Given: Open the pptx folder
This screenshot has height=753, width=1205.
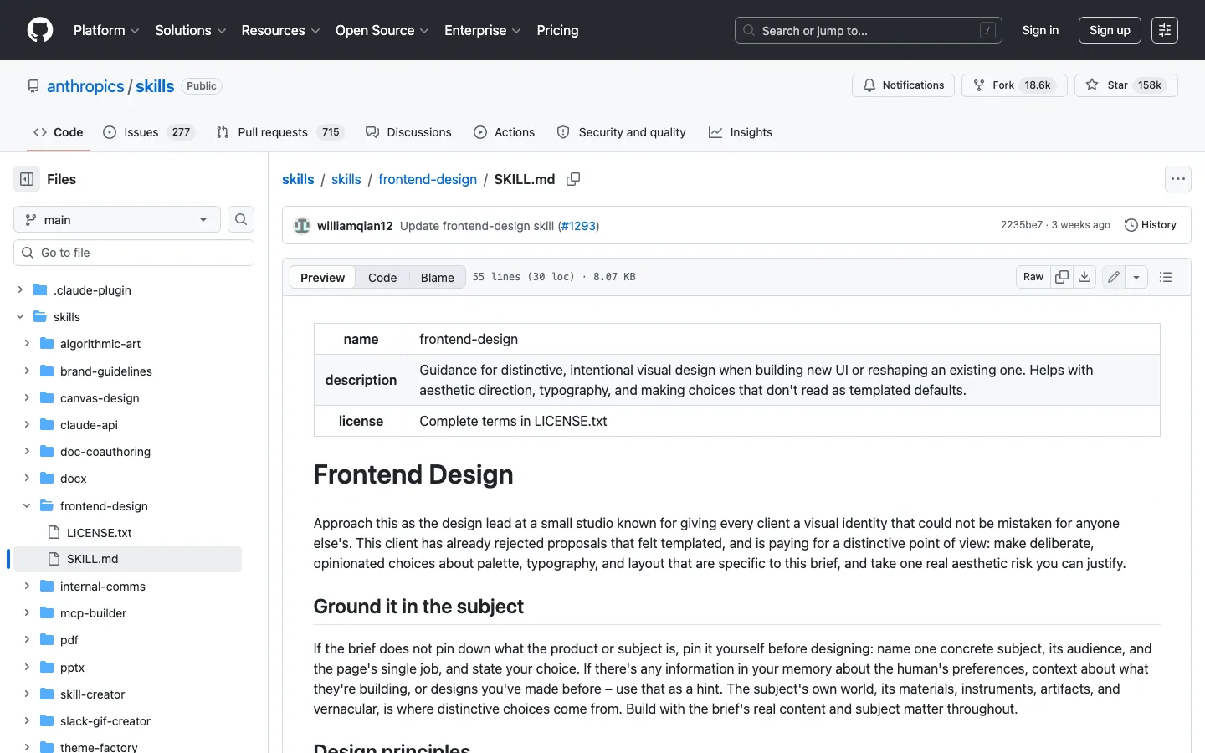Looking at the screenshot, I should [x=72, y=668].
